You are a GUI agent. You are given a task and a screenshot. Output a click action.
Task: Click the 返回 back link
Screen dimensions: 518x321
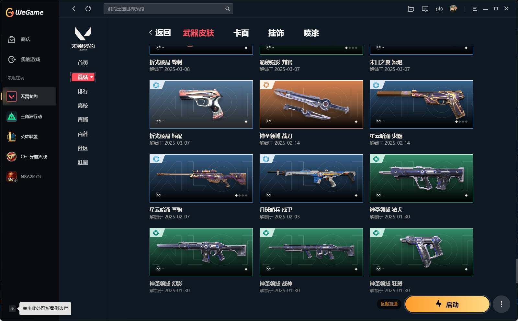coord(160,33)
